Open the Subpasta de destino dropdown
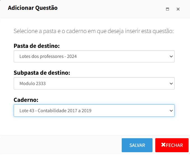This screenshot has width=190, height=155. 94,83
